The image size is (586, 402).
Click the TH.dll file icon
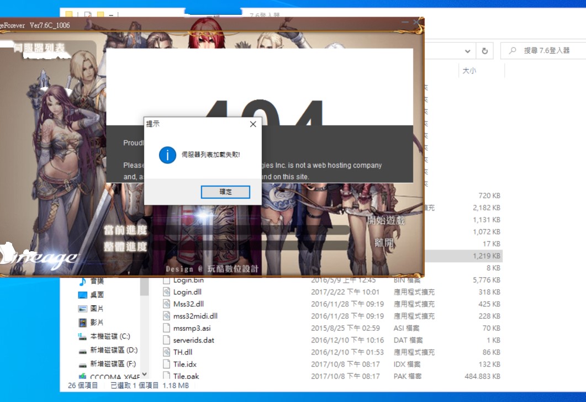click(167, 352)
